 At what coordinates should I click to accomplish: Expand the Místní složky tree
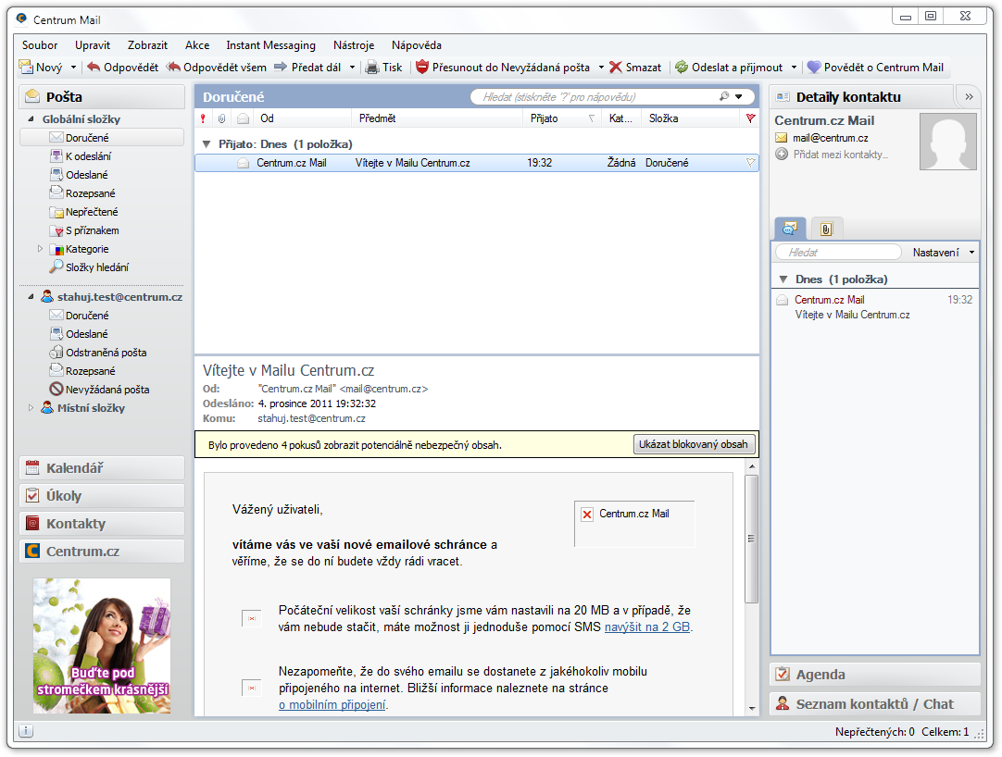(x=31, y=408)
